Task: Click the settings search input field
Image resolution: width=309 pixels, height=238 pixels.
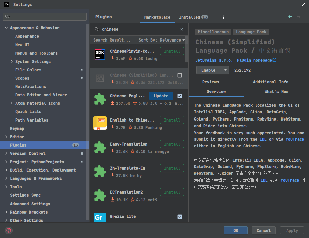Action: point(45,17)
